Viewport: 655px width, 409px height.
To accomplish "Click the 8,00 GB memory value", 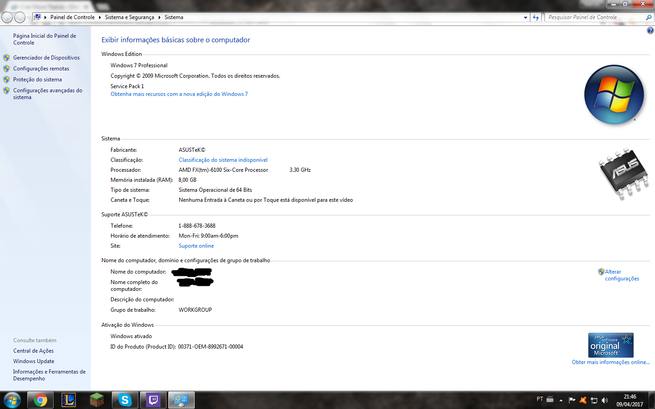I will (x=187, y=180).
